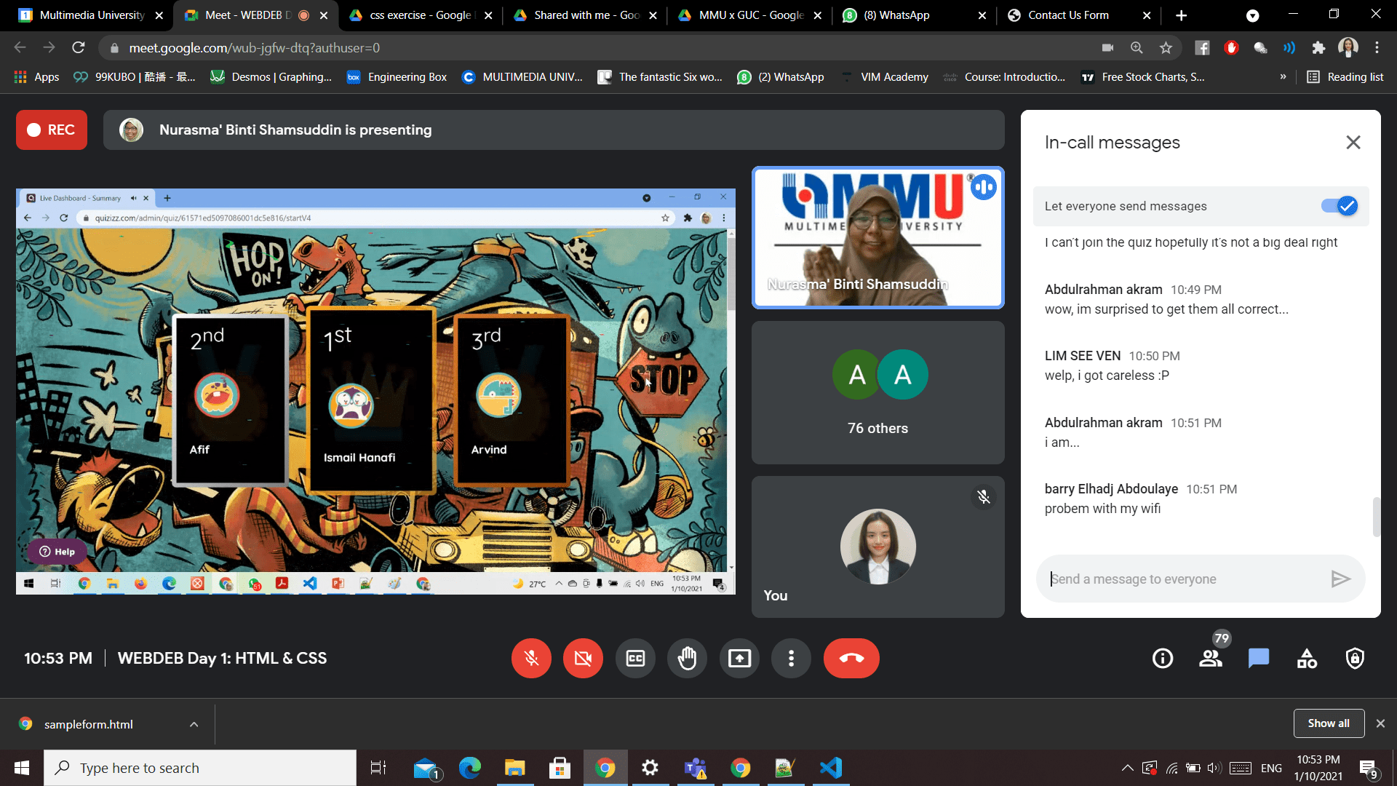Click your own muted video tile
The height and width of the screenshot is (786, 1397).
[877, 547]
